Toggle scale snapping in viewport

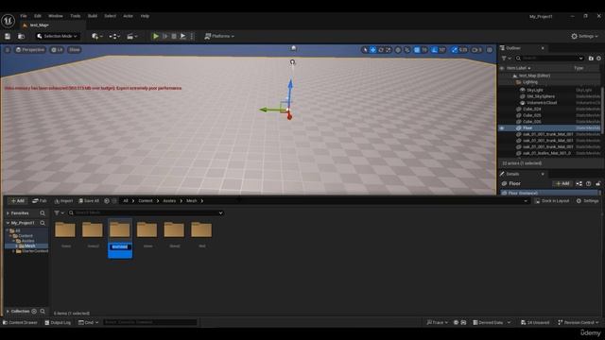click(x=454, y=50)
